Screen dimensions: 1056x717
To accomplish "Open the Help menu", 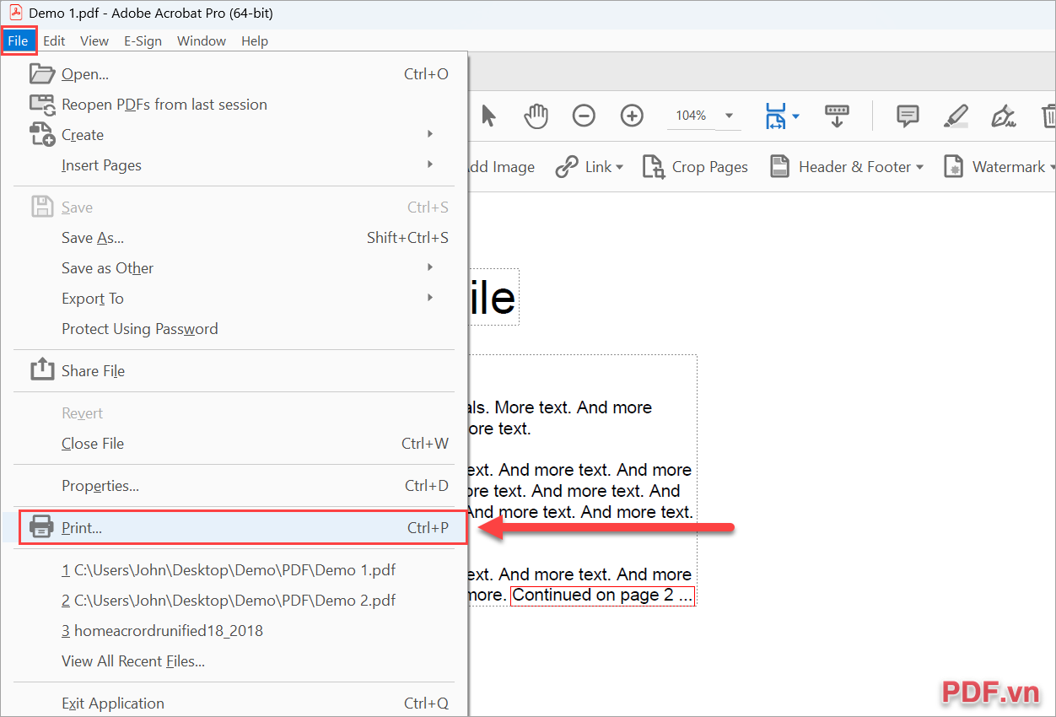I will tap(255, 40).
